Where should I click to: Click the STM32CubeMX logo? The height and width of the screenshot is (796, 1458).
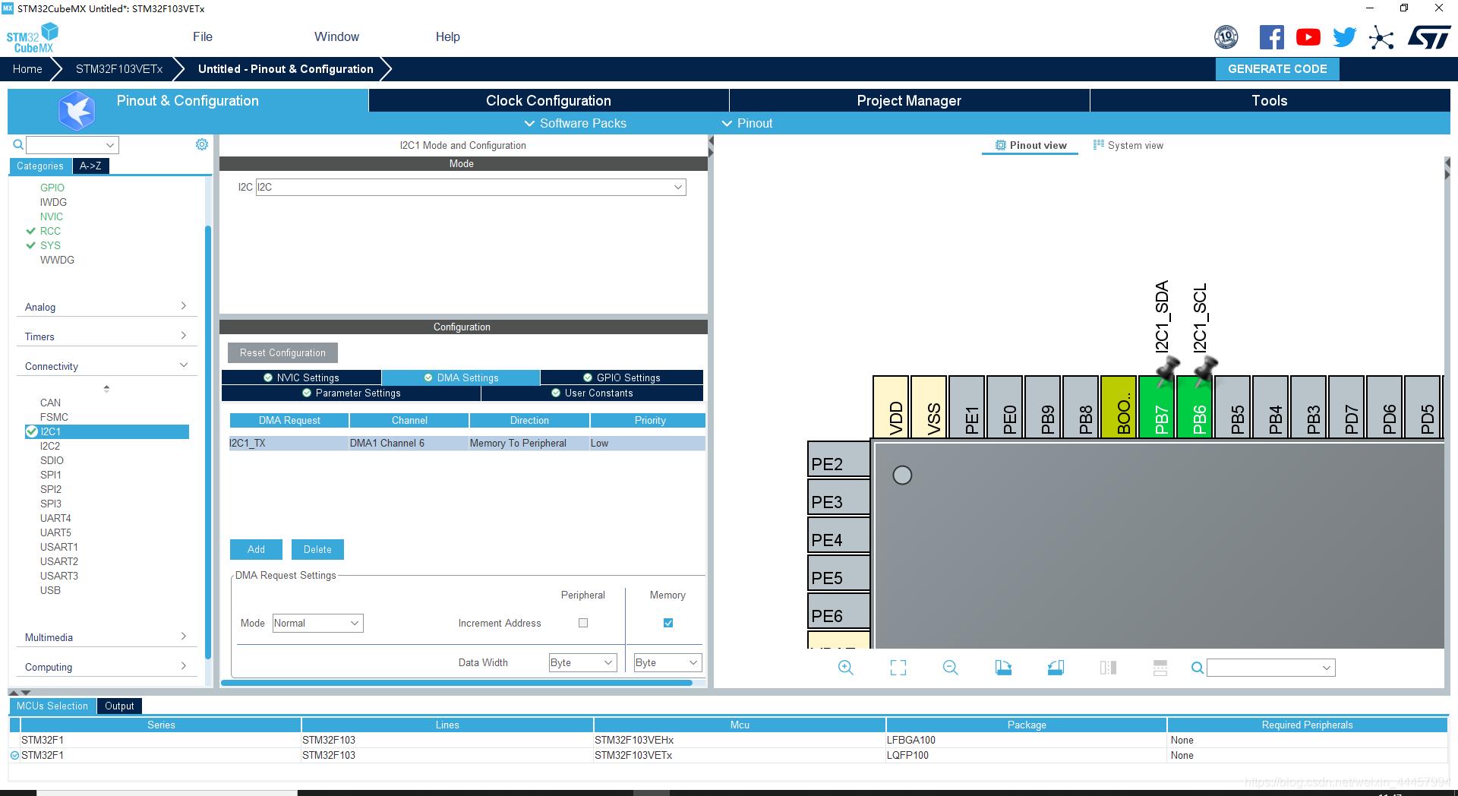pyautogui.click(x=32, y=37)
